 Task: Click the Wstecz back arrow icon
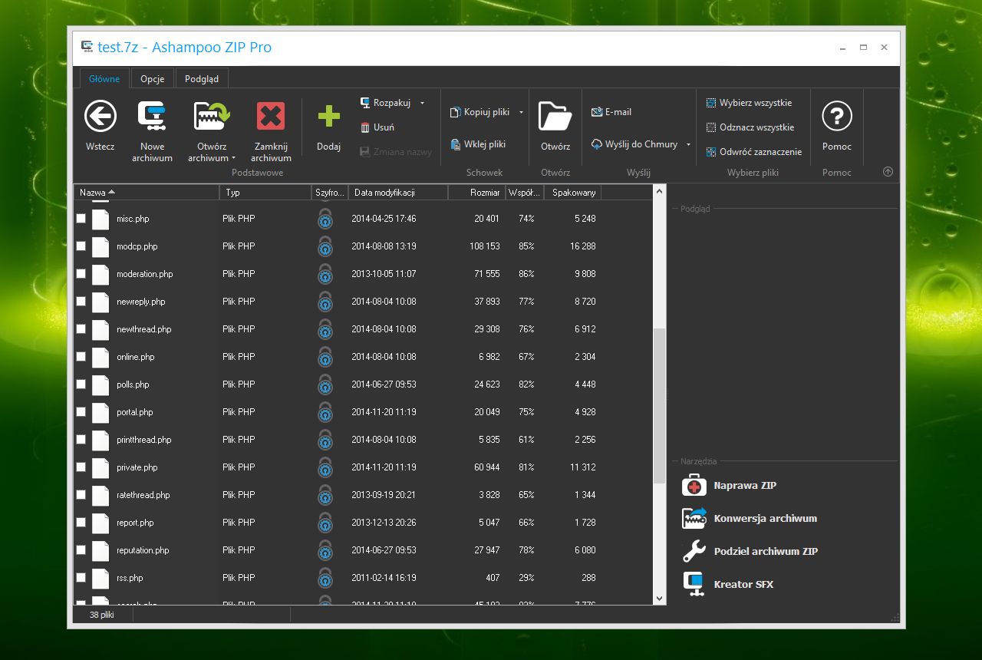coord(101,117)
